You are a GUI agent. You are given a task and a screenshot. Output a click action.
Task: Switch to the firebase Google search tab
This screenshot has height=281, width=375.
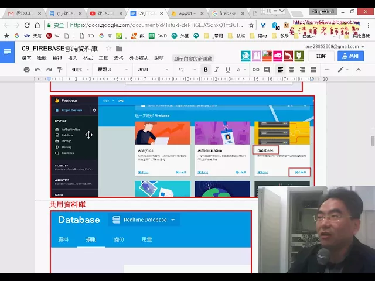pyautogui.click(x=228, y=13)
